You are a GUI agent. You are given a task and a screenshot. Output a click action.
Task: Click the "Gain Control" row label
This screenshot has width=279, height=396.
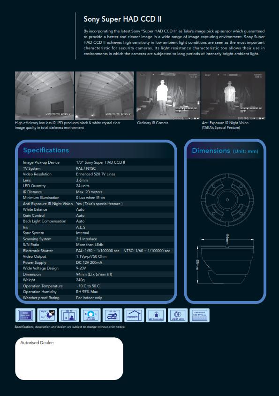click(x=34, y=215)
